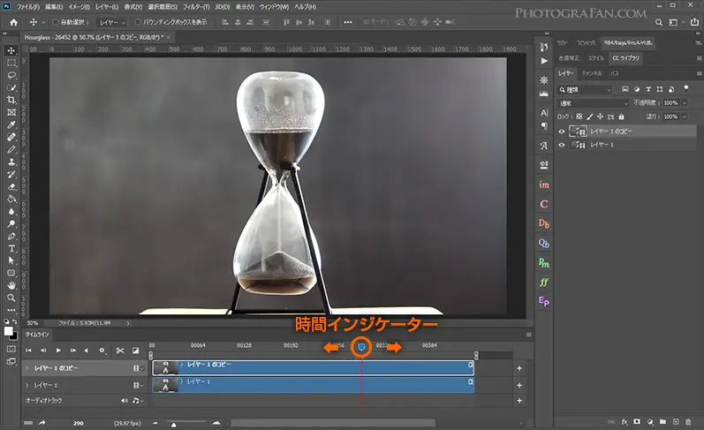Open the 種類 layer filter dropdown
704x430 pixels.
coord(585,90)
